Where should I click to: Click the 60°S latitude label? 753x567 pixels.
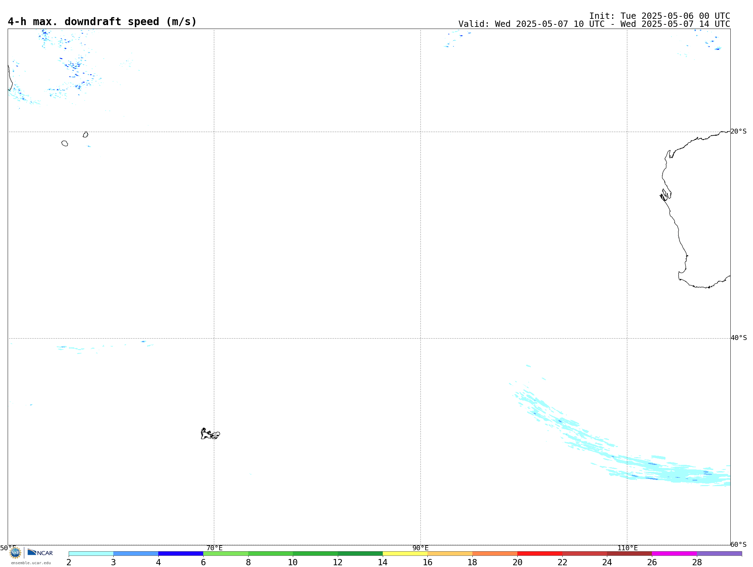[739, 544]
